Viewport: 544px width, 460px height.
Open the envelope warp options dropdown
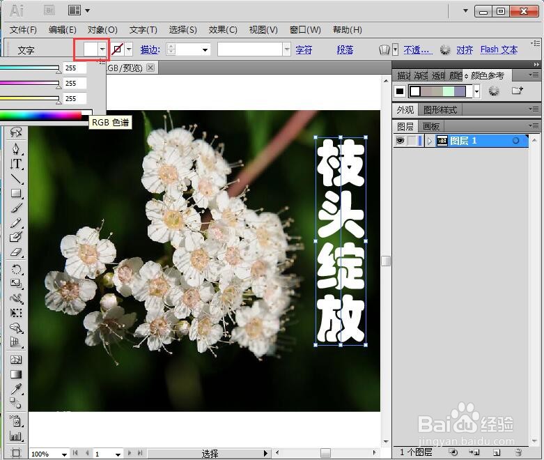click(x=395, y=50)
